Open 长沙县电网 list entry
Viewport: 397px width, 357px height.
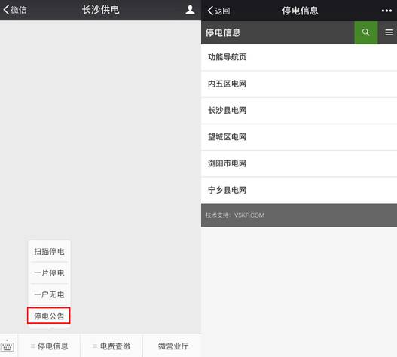coord(299,111)
